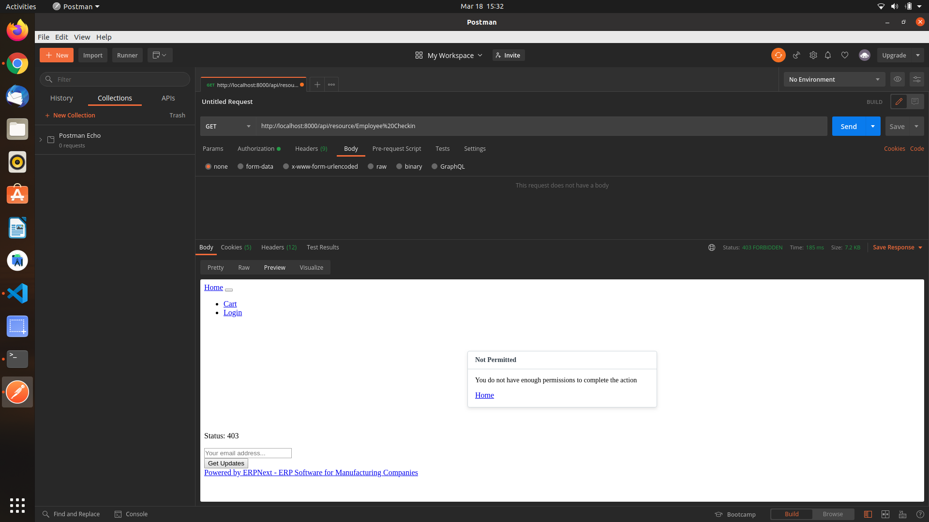Screen dimensions: 929x522
Task: Open No Environment dropdown
Action: tap(834, 79)
